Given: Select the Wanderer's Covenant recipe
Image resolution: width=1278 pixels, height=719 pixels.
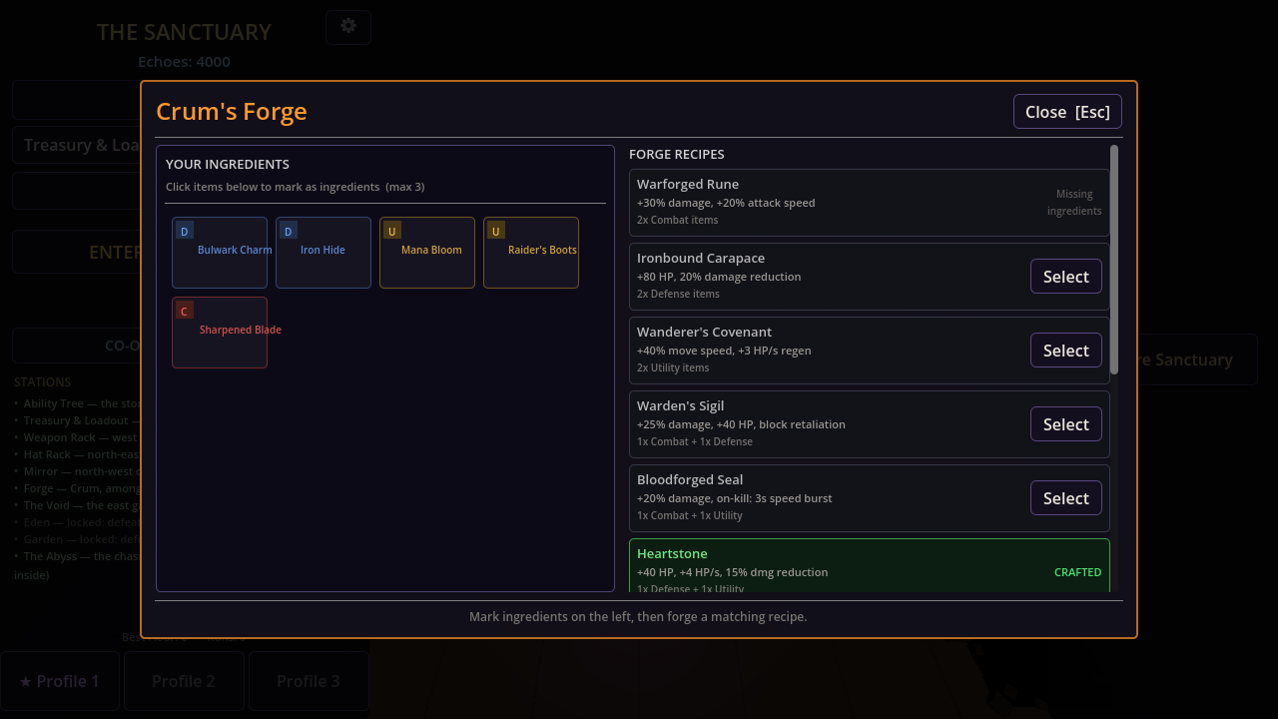Looking at the screenshot, I should [x=1066, y=351].
